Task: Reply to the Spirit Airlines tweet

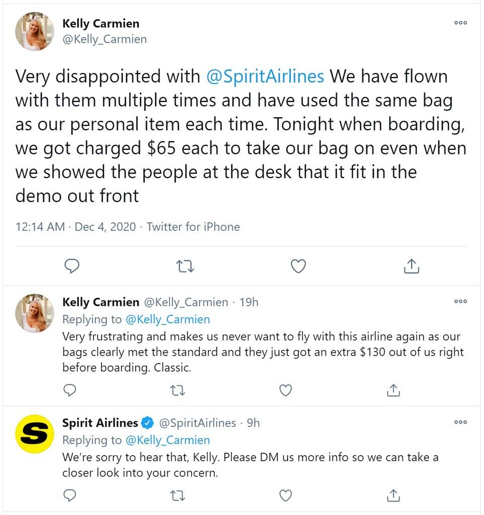Action: tap(69, 495)
